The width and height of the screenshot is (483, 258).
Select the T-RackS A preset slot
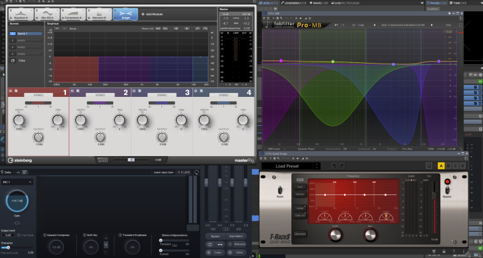(x=440, y=166)
